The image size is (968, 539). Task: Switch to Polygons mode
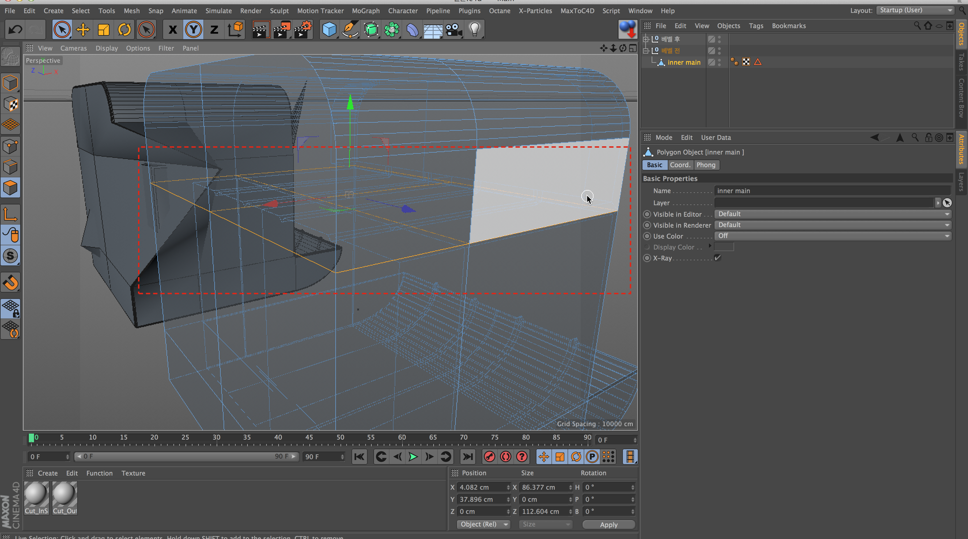pyautogui.click(x=11, y=187)
